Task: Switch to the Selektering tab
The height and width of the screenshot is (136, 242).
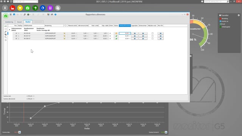Action: (x=9, y=22)
